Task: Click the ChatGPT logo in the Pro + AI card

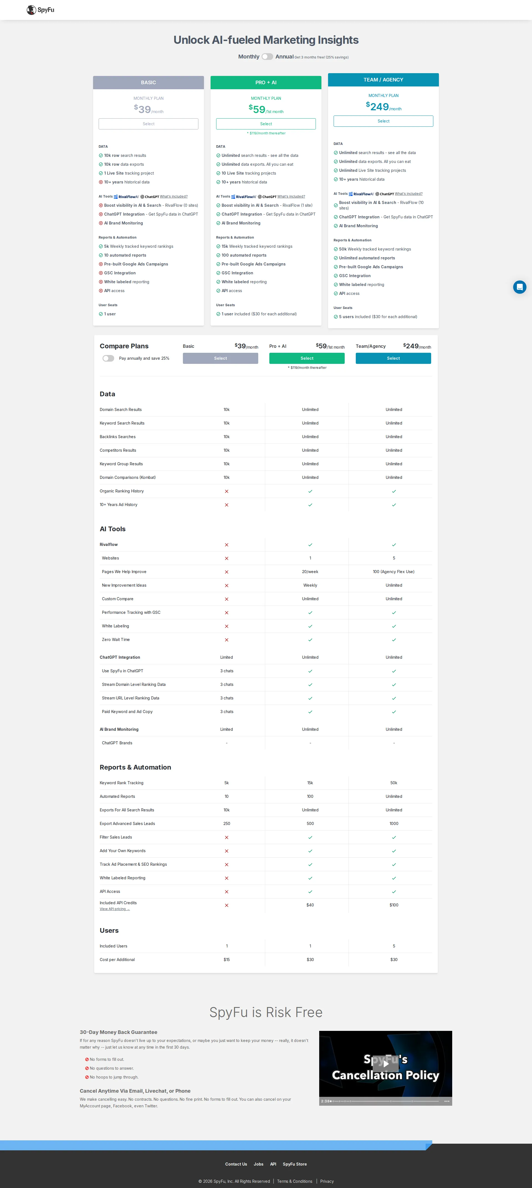Action: (267, 196)
